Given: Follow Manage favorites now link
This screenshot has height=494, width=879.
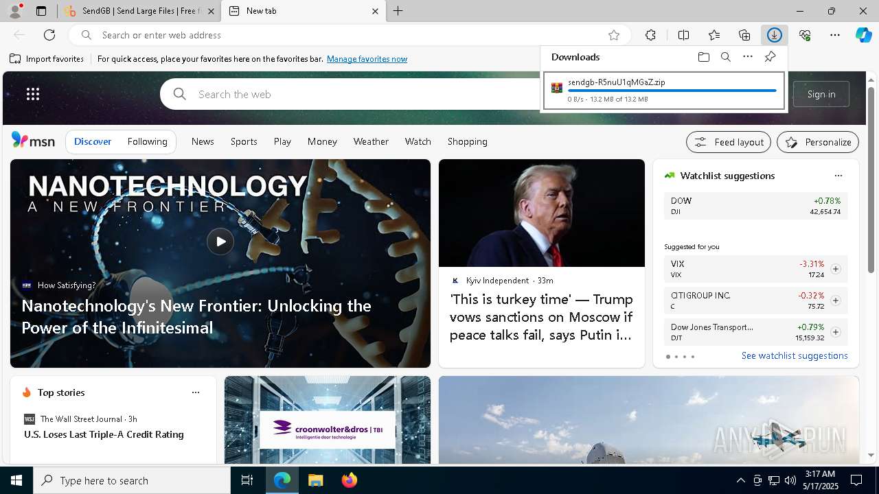Looking at the screenshot, I should click(x=367, y=59).
